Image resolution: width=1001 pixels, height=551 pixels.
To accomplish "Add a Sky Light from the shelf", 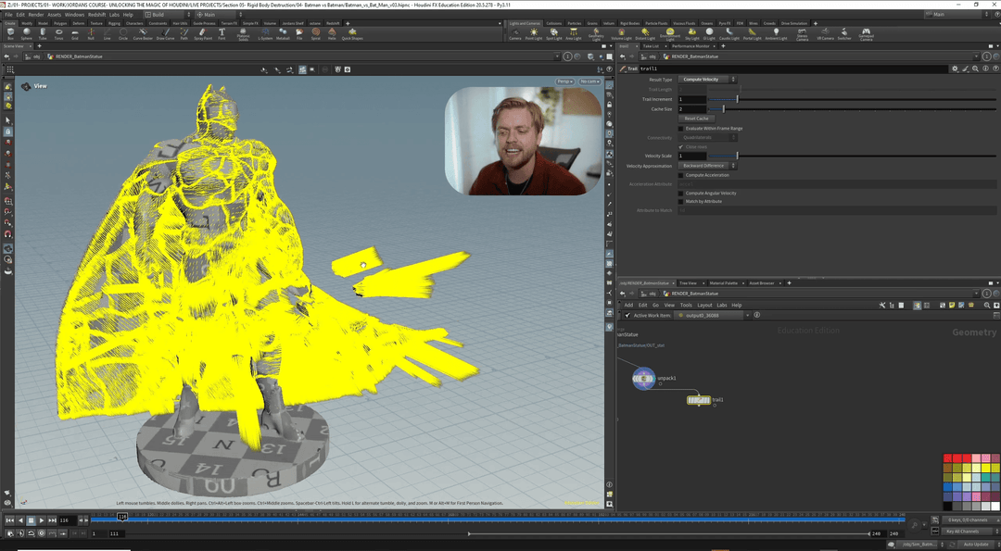I will pyautogui.click(x=691, y=33).
